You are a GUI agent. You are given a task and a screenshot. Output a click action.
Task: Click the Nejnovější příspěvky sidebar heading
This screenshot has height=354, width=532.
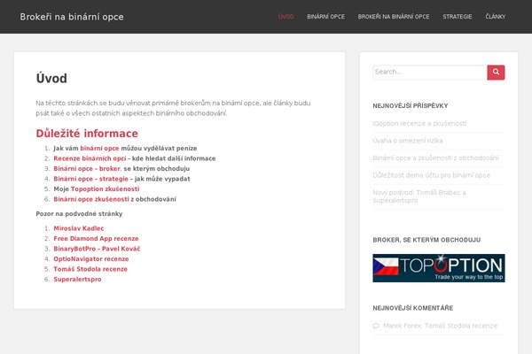coord(411,105)
